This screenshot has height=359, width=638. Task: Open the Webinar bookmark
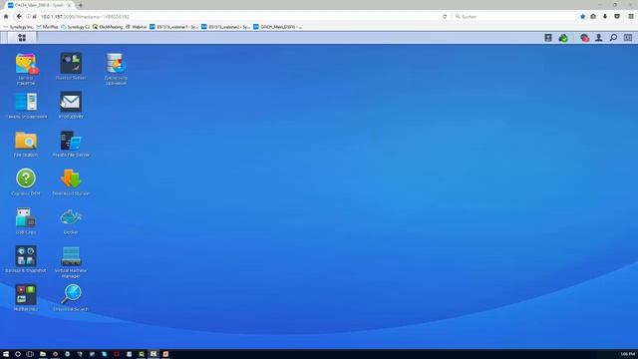click(136, 27)
